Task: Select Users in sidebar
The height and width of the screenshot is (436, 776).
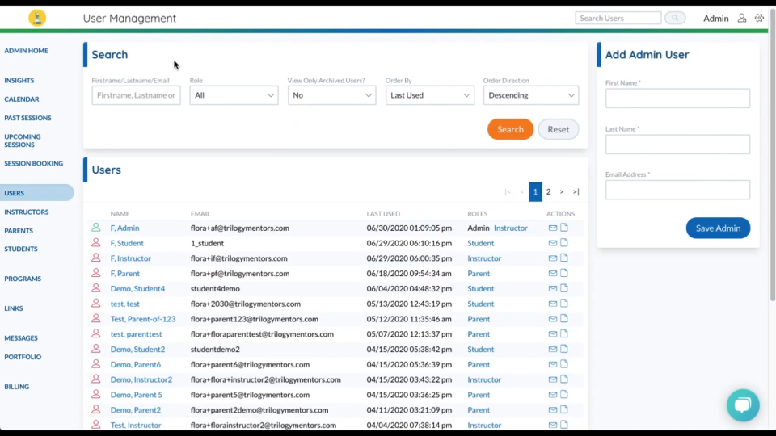Action: 37,193
